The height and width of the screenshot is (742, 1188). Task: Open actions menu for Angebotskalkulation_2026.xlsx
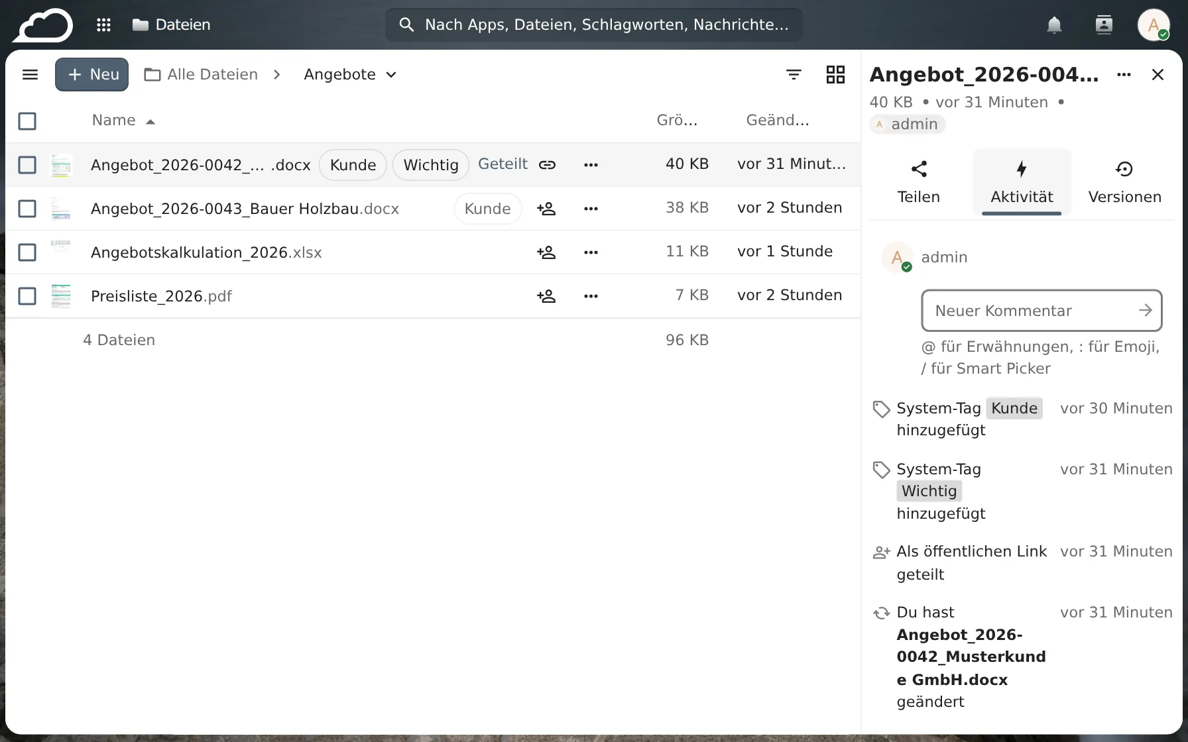[591, 252]
